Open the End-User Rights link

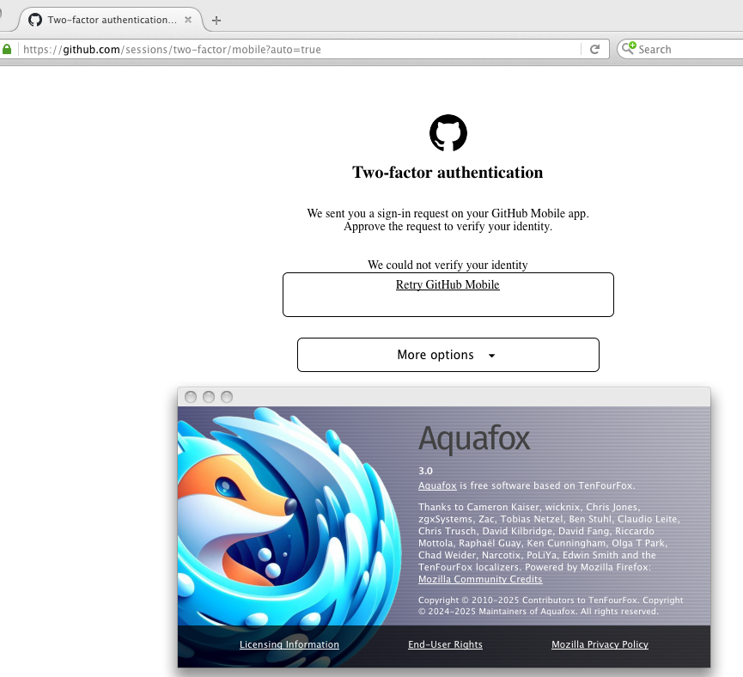[445, 644]
